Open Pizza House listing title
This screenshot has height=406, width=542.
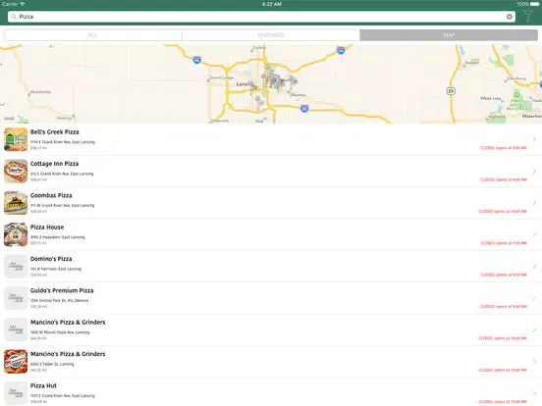tap(47, 228)
